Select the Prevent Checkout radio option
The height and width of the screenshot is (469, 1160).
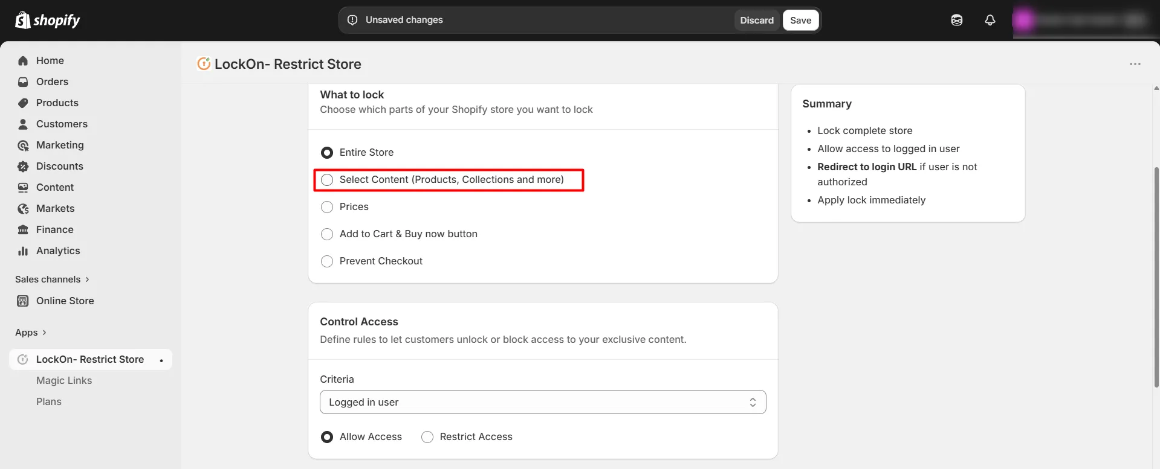click(x=327, y=261)
